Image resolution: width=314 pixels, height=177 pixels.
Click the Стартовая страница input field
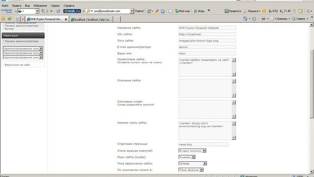tap(203, 144)
